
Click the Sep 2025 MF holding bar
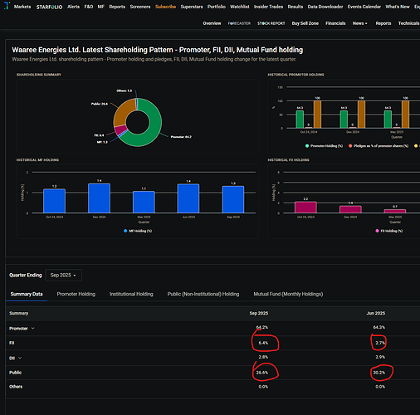click(x=233, y=199)
